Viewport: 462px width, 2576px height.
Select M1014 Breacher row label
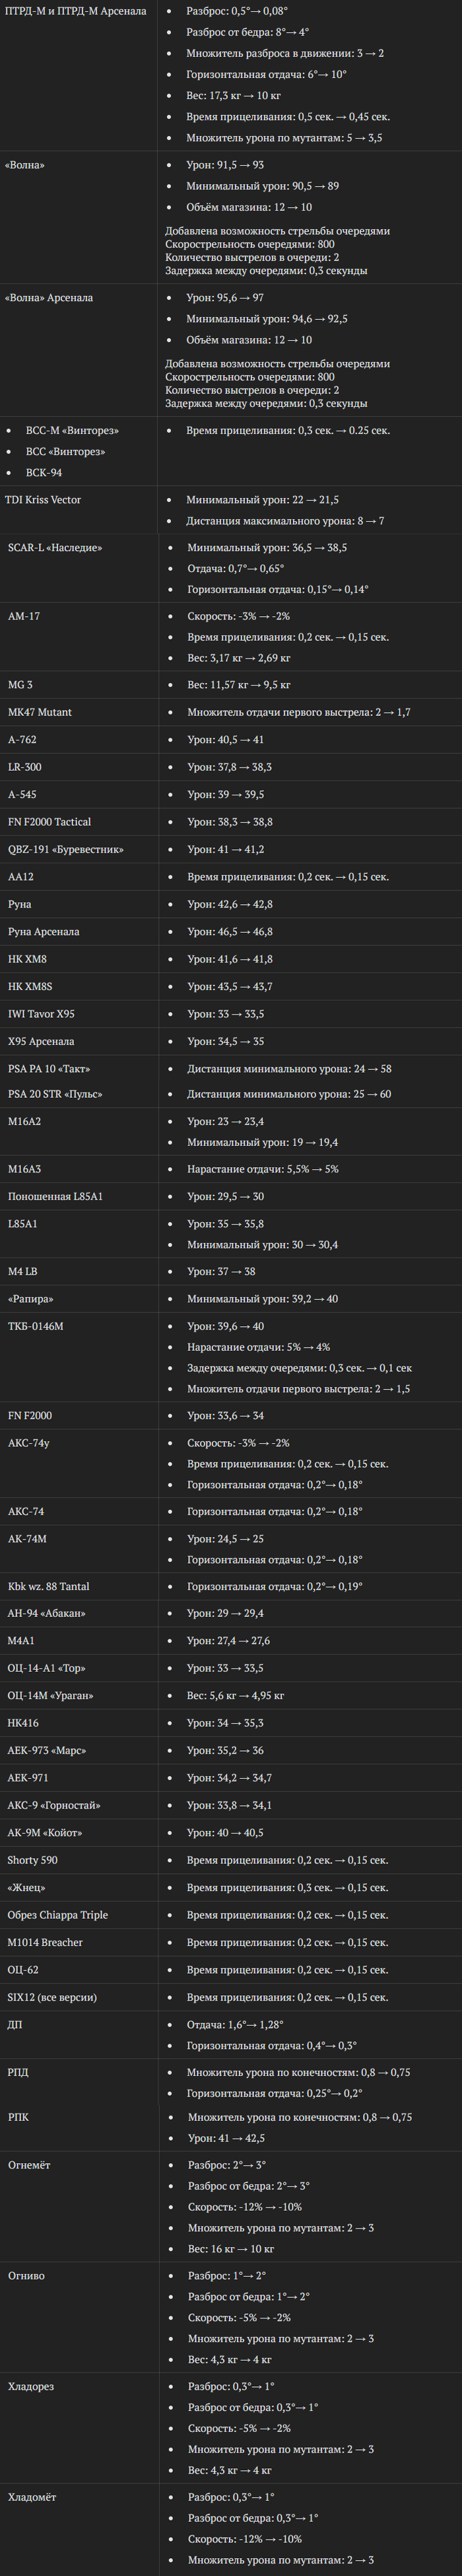pyautogui.click(x=45, y=1942)
